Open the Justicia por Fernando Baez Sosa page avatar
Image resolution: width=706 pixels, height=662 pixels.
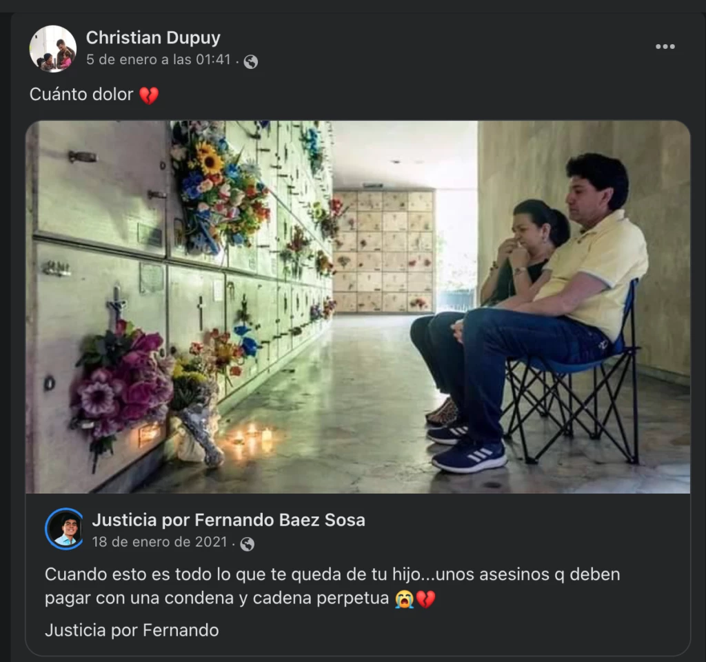[x=64, y=529]
